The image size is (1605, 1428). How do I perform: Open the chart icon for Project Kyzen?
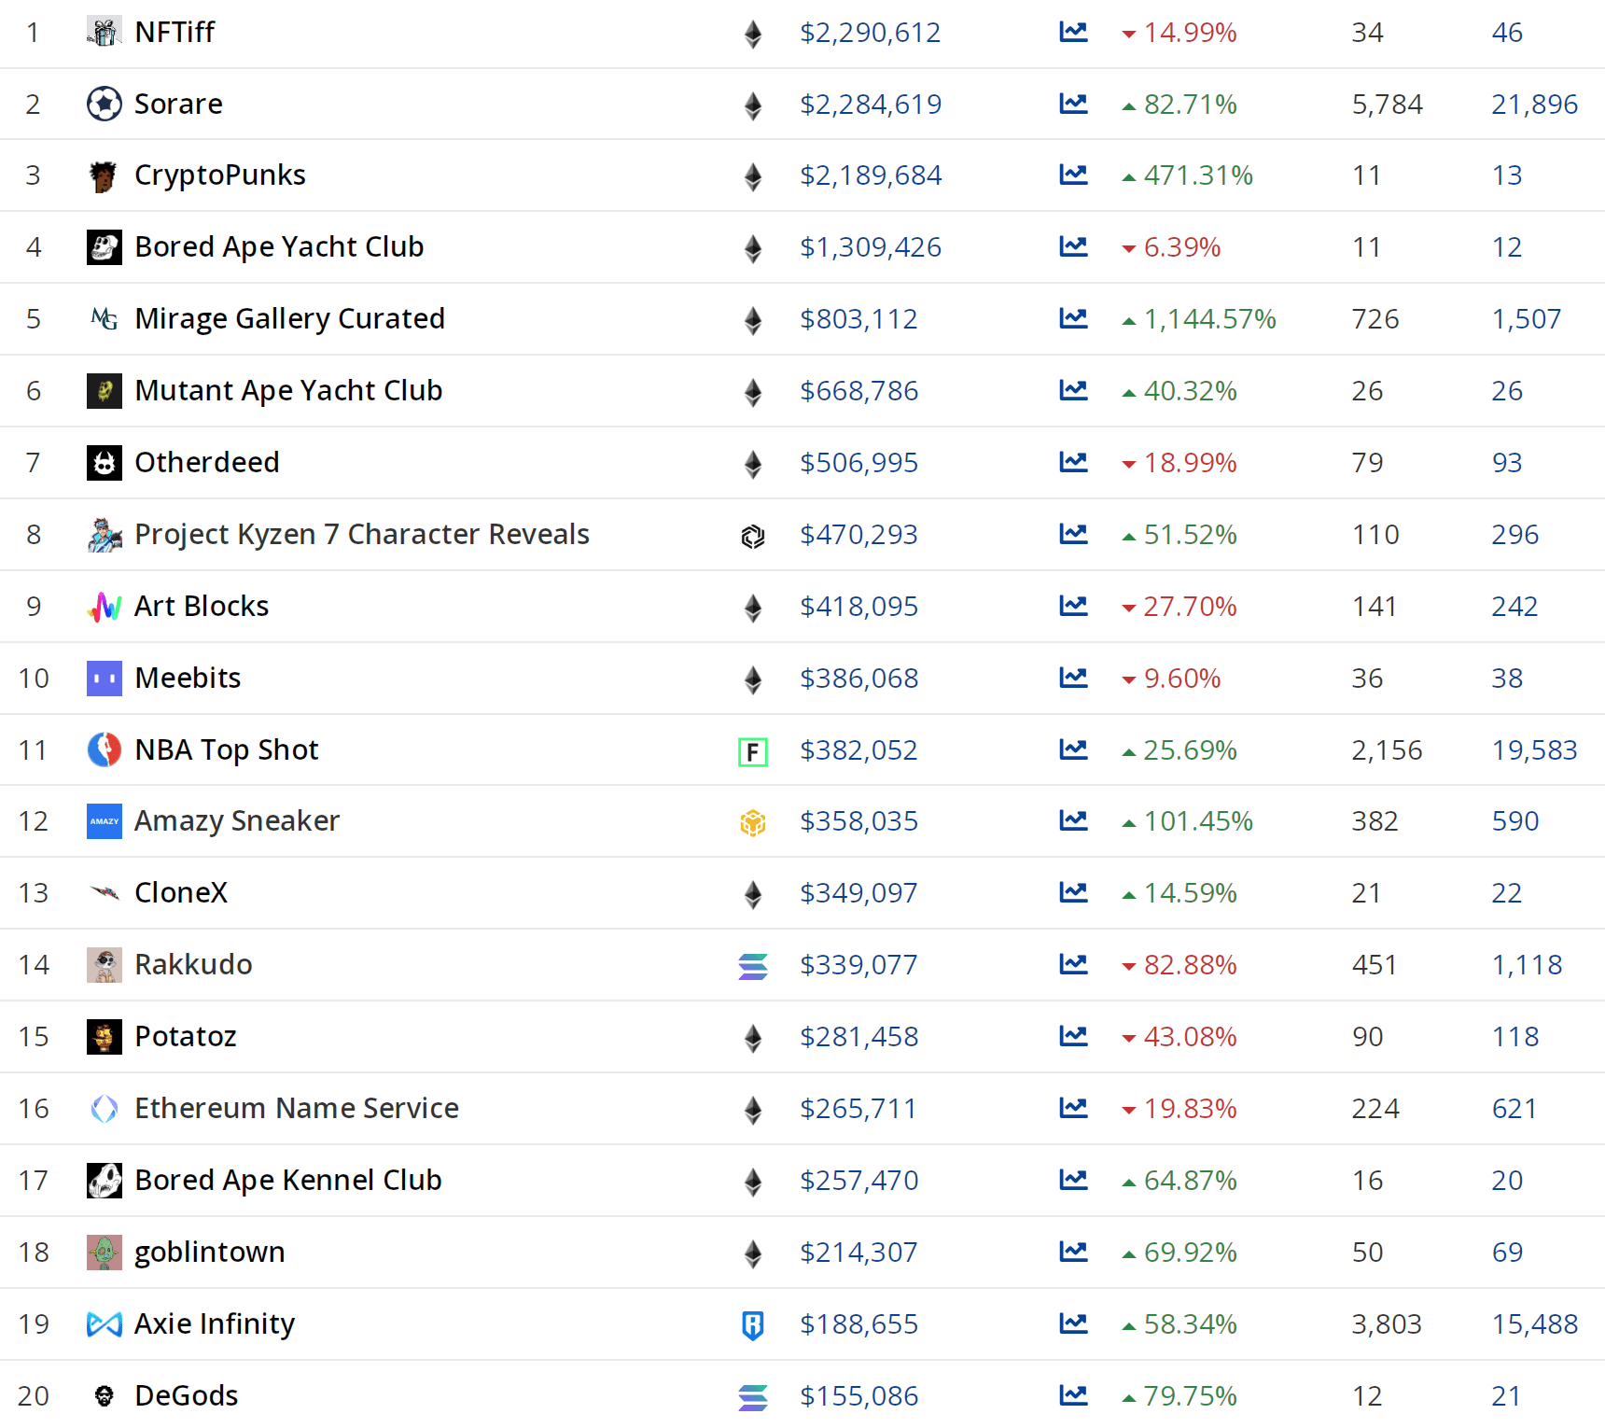coord(1073,535)
